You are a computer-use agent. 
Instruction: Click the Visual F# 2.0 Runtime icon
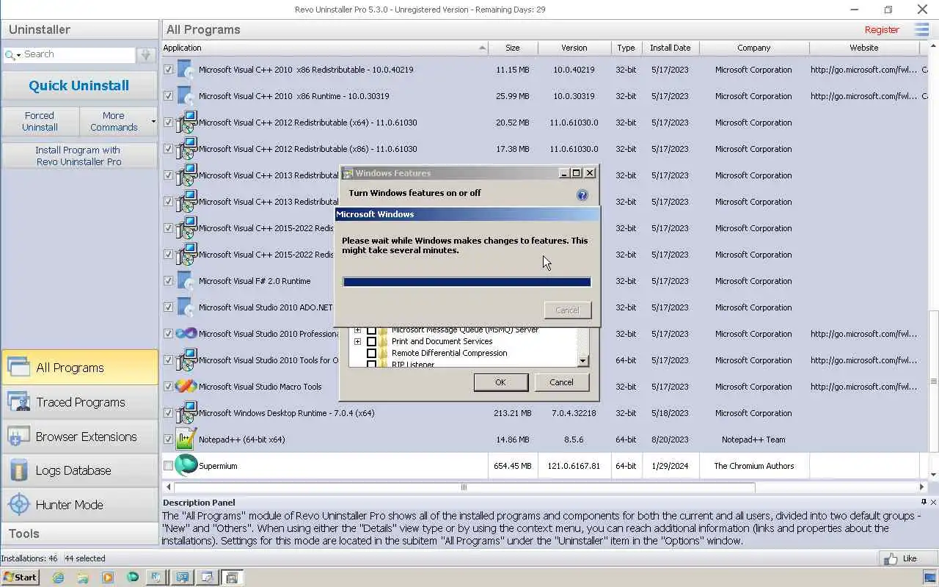[186, 281]
